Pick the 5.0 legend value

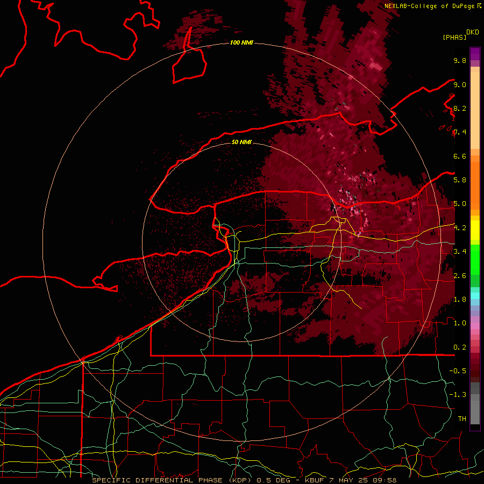pos(460,204)
